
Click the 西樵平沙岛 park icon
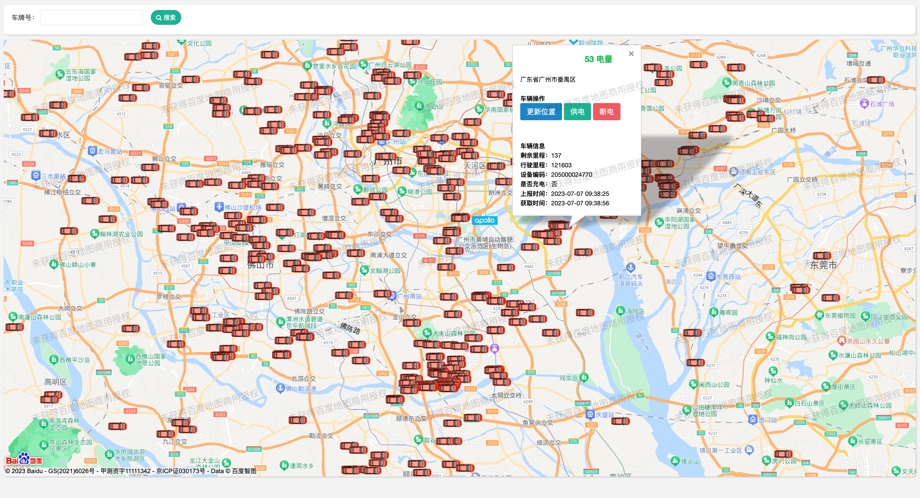point(54,359)
